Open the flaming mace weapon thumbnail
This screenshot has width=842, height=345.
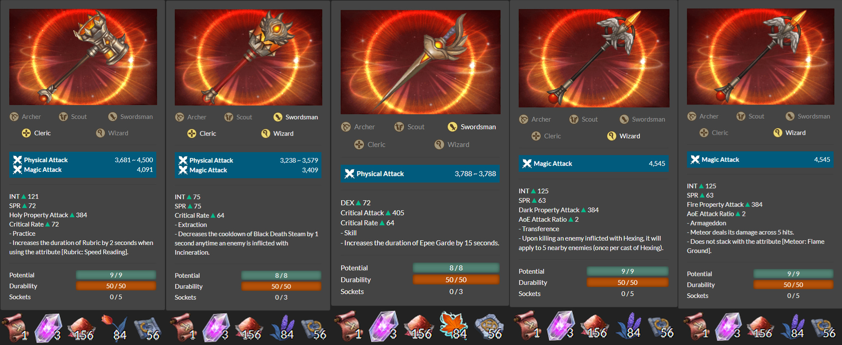click(x=83, y=57)
